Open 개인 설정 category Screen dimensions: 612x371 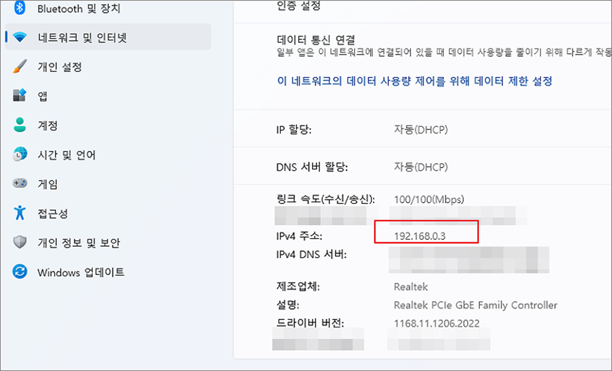[60, 67]
